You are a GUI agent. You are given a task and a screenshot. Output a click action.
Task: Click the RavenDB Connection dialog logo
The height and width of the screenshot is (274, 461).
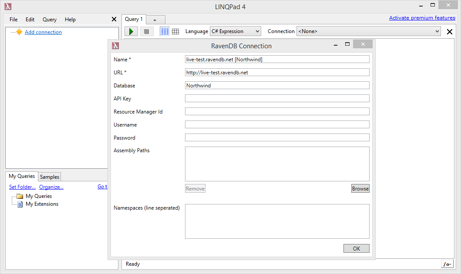point(115,46)
